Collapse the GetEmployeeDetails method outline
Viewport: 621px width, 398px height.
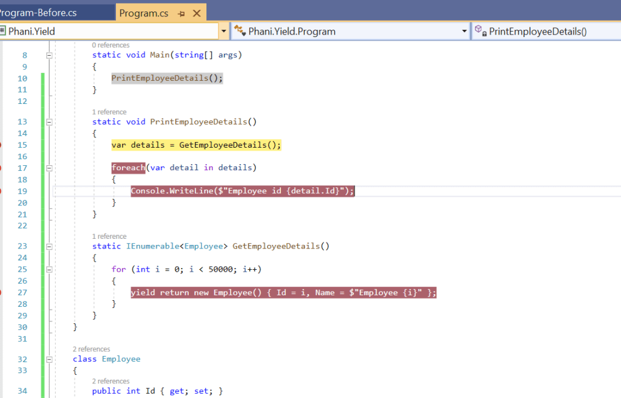pyautogui.click(x=49, y=246)
